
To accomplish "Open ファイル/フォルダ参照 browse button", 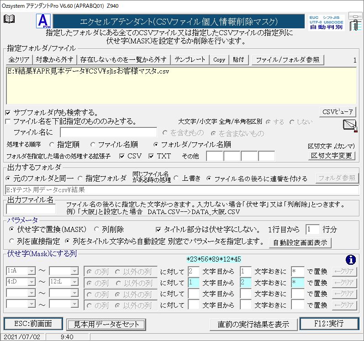I will [x=288, y=60].
